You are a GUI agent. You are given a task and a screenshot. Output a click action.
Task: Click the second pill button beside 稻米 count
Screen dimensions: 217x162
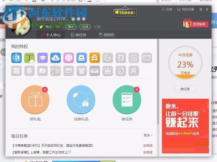point(85,27)
